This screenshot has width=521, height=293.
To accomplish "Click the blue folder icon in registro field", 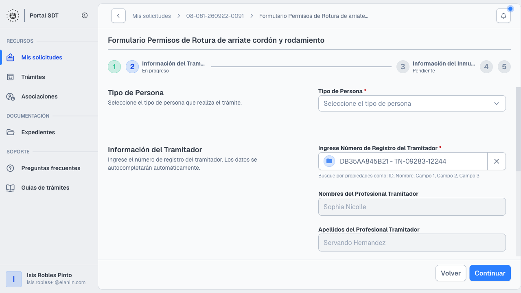I will pos(329,161).
